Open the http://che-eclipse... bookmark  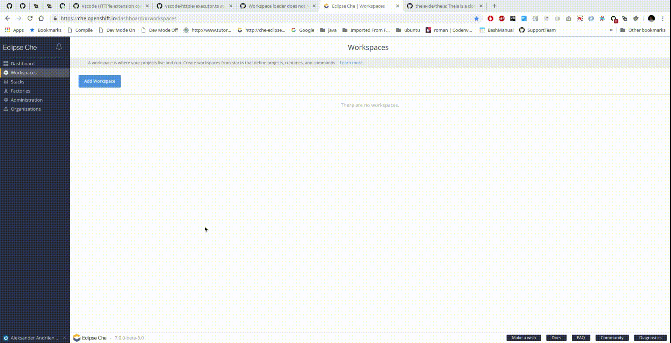coord(261,30)
